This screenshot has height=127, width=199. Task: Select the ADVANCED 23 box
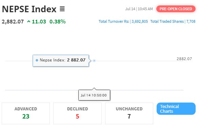pyautogui.click(x=26, y=113)
